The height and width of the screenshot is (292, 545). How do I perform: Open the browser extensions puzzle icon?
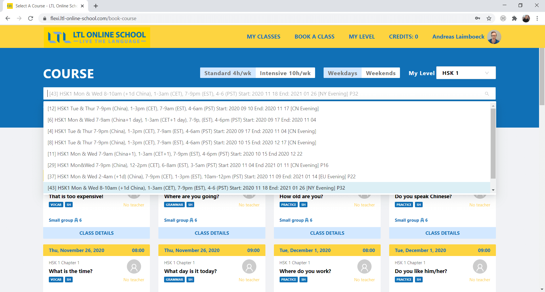(x=514, y=18)
